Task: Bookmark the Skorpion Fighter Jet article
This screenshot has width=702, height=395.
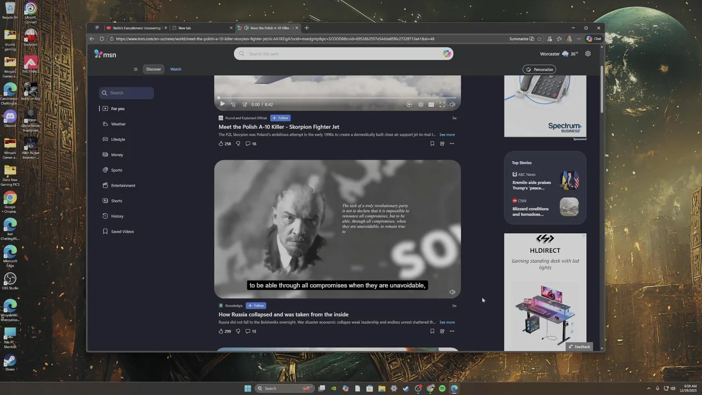Action: (x=432, y=144)
